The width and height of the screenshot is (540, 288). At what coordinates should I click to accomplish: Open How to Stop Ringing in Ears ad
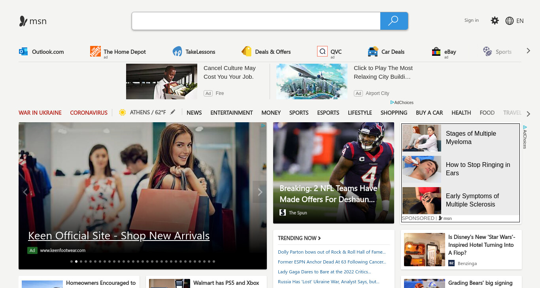[460, 169]
